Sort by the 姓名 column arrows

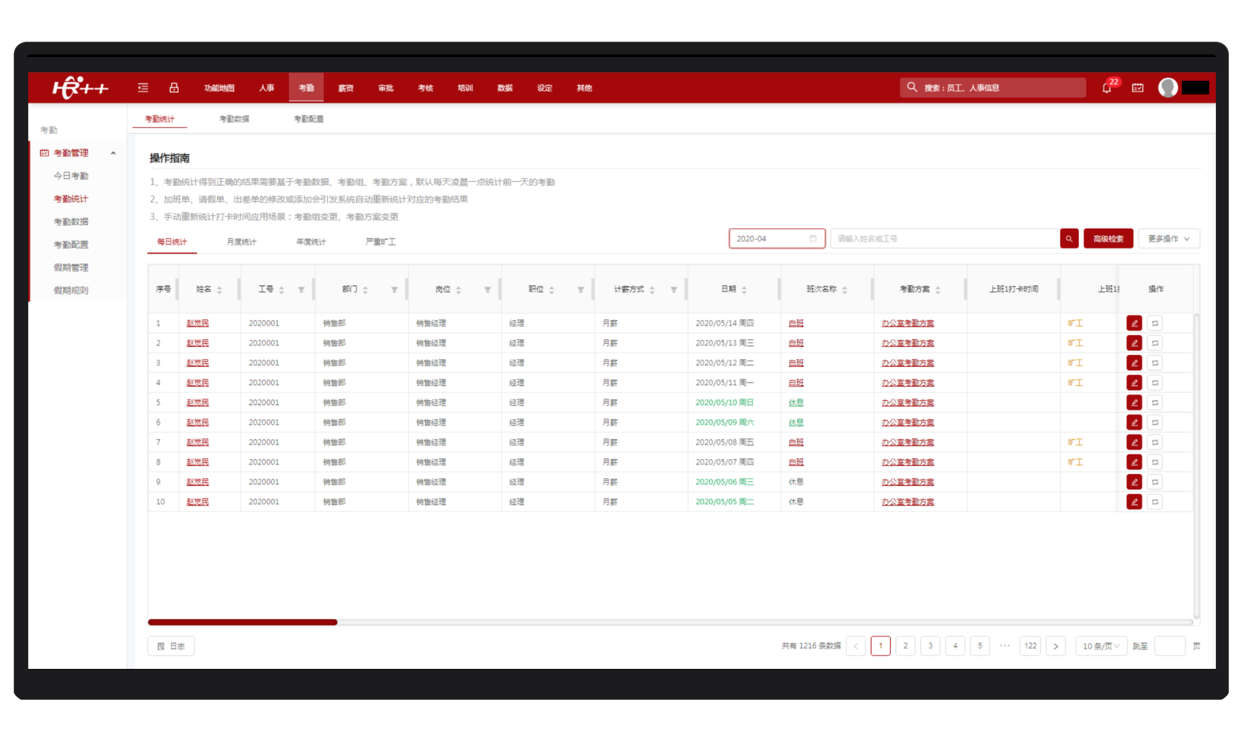tap(219, 290)
